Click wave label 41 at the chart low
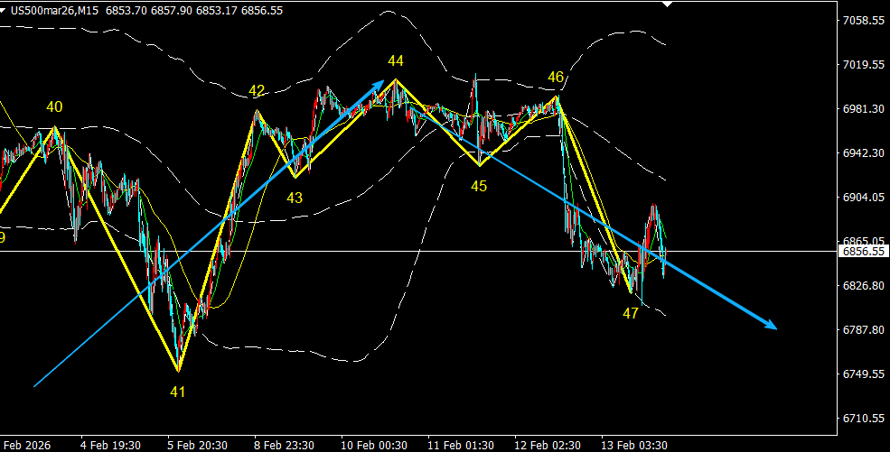890x452 pixels. (178, 392)
